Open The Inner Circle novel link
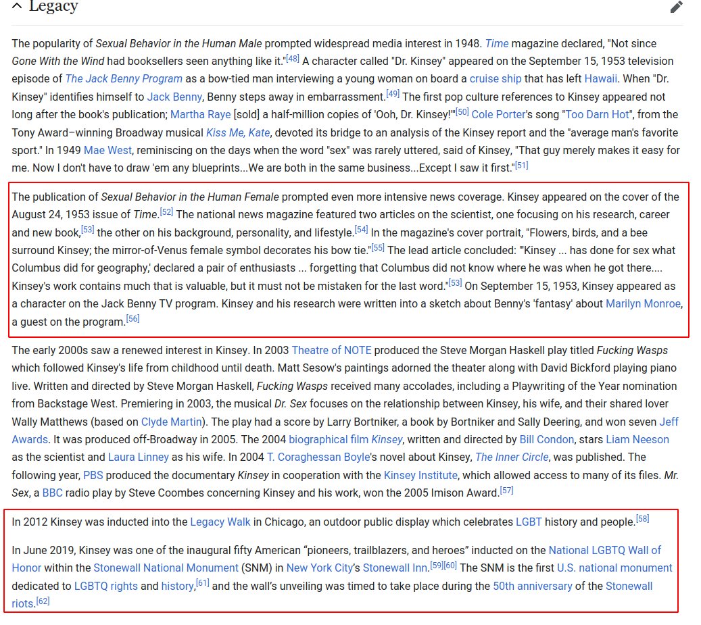 512,457
